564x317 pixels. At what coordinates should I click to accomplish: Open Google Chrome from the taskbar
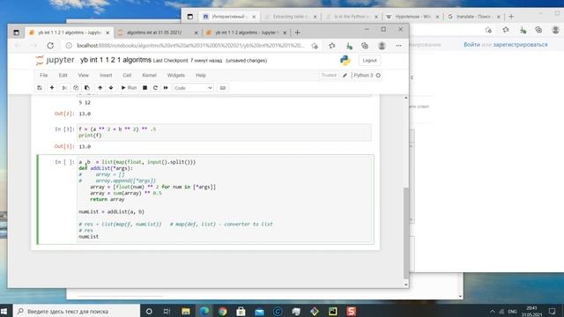pos(222,311)
